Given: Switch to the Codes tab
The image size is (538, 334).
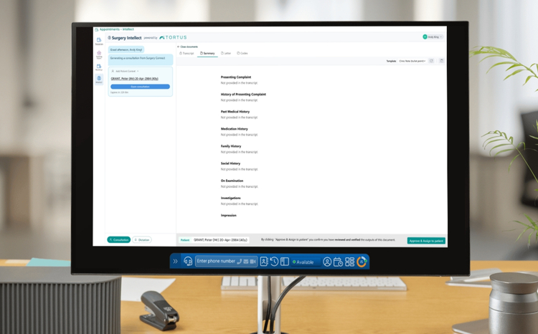Looking at the screenshot, I should point(242,53).
